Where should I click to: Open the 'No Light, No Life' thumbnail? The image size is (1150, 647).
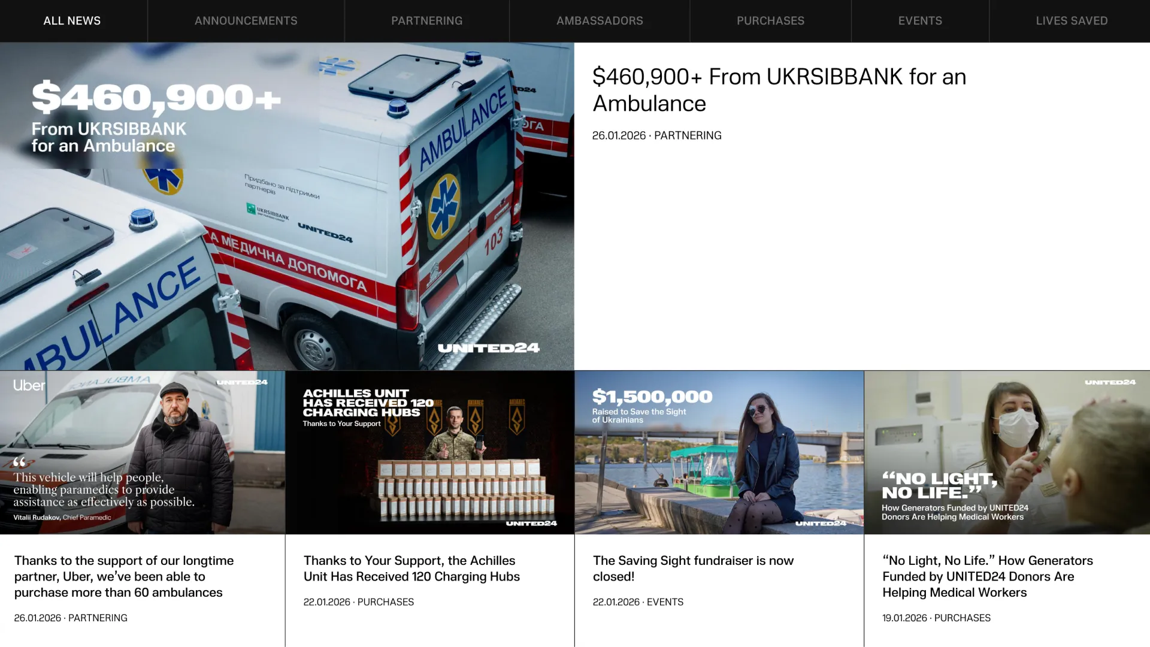click(1007, 452)
